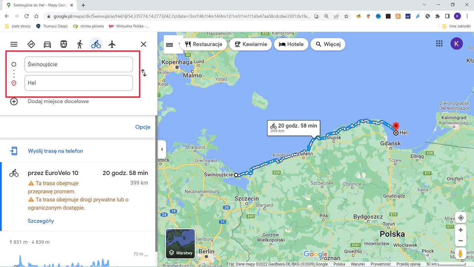Swap Świnoujście and Hel with the reverse arrows
474x267 pixels.
[144, 73]
